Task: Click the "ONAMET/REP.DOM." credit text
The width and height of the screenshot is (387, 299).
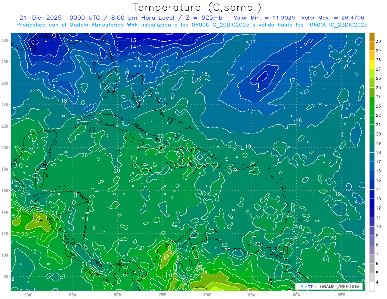Action: click(341, 286)
